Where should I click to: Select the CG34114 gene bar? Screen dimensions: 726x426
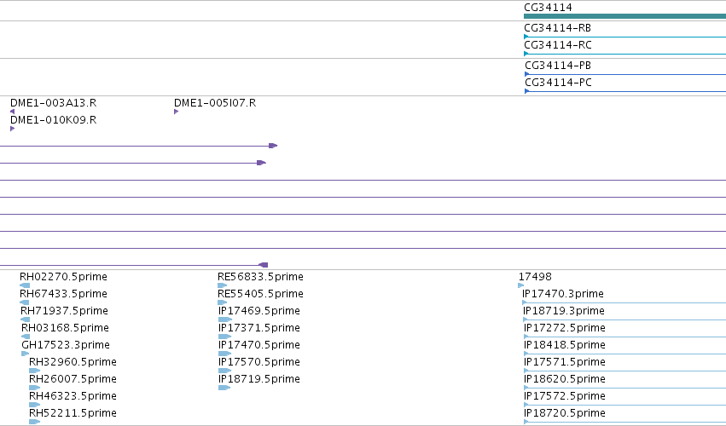coord(624,16)
